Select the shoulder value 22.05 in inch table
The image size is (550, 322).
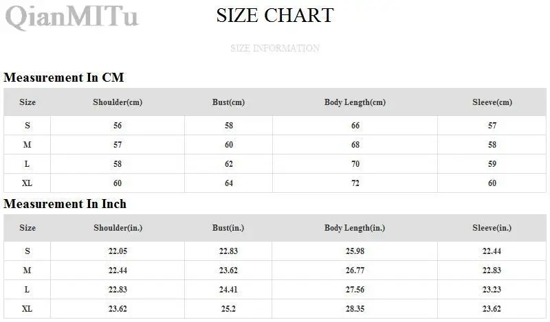click(x=118, y=251)
